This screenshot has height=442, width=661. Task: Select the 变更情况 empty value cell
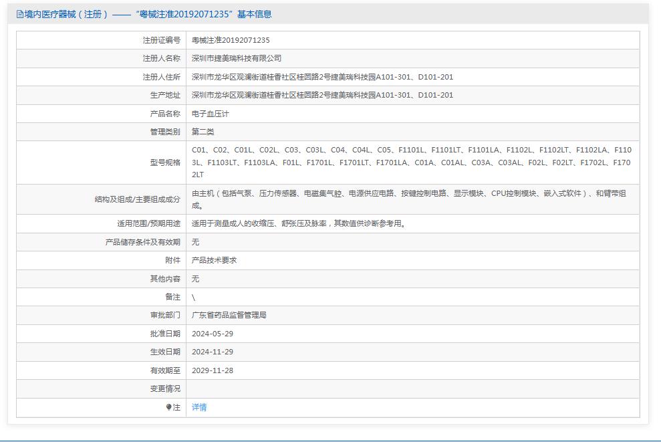click(x=334, y=388)
